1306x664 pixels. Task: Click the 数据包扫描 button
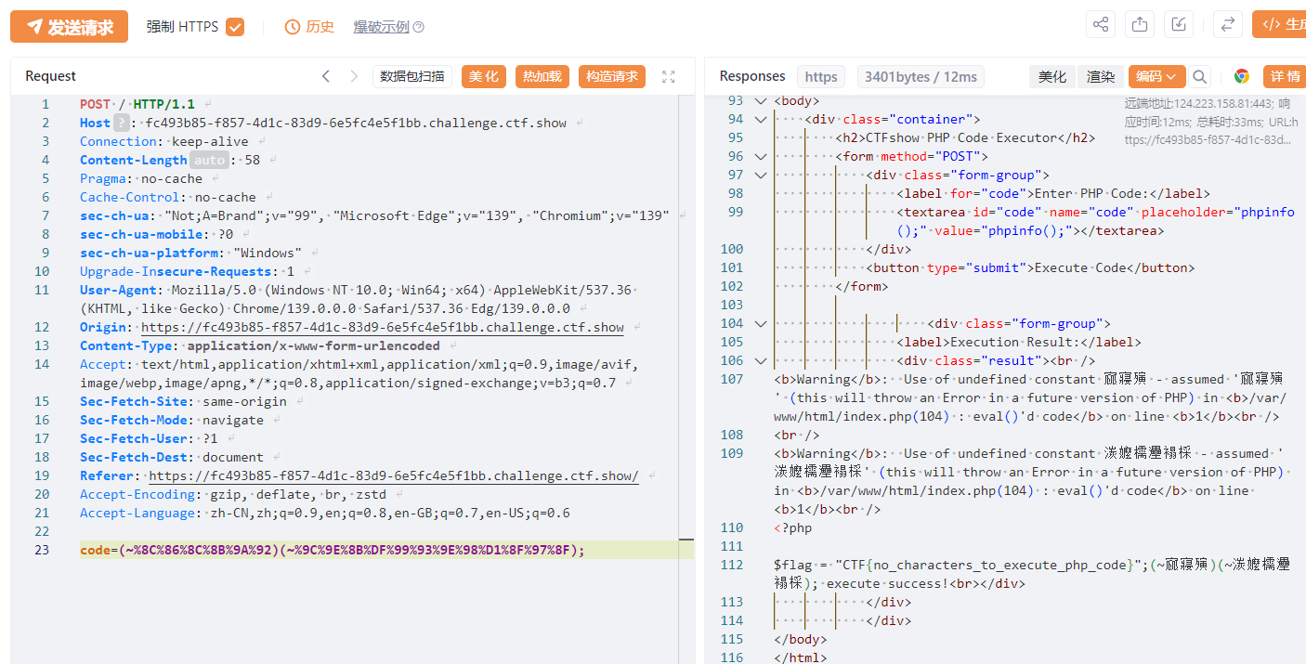click(x=412, y=76)
